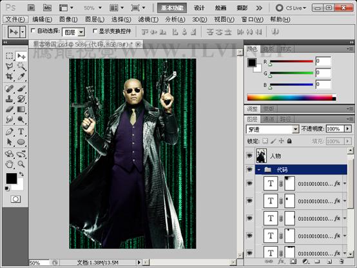Select the Pen tool
357x268 pixels.
(9, 132)
